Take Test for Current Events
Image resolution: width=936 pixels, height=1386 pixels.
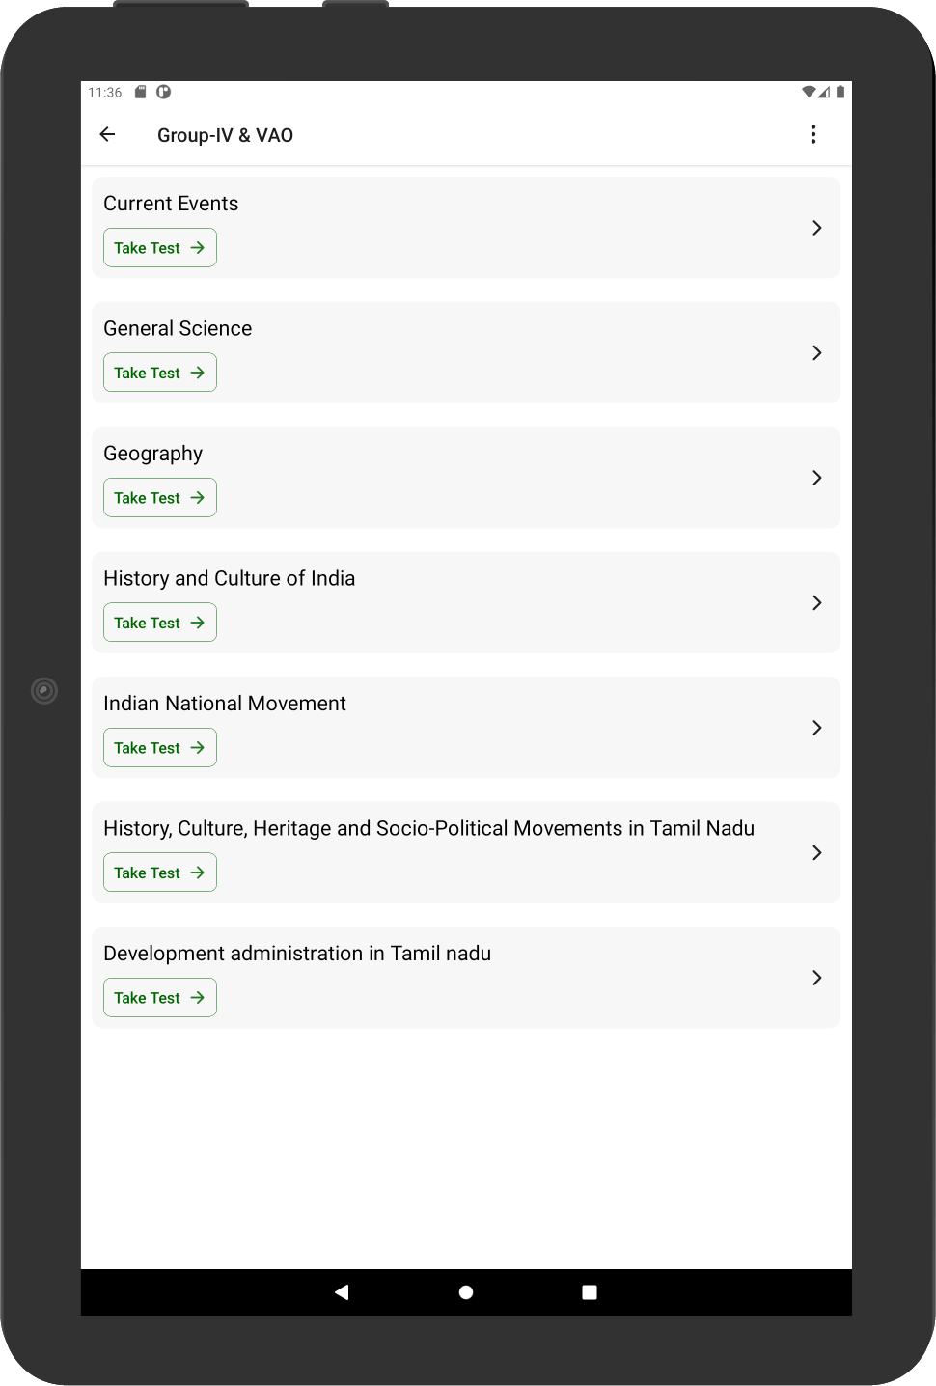tap(160, 248)
